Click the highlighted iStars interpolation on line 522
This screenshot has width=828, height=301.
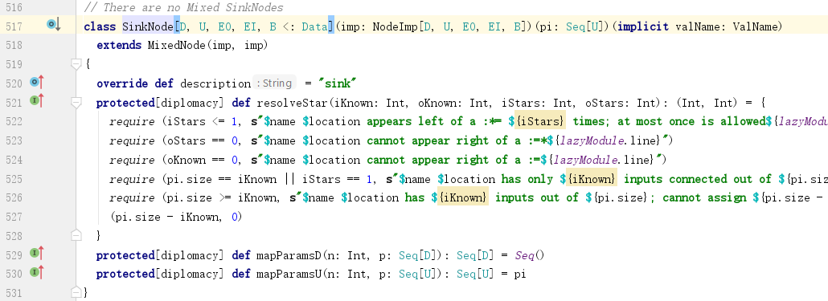pos(540,121)
